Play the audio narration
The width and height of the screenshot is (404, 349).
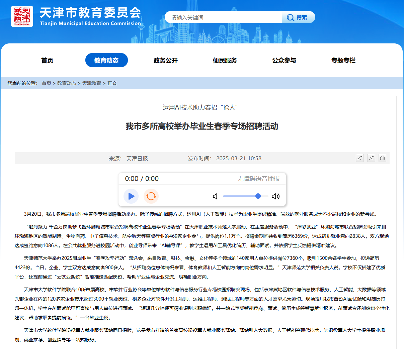pyautogui.click(x=131, y=196)
